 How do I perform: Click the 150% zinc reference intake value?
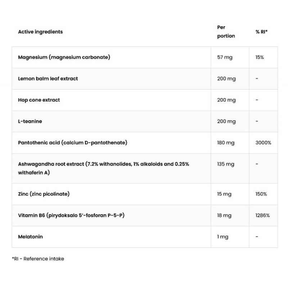point(261,194)
